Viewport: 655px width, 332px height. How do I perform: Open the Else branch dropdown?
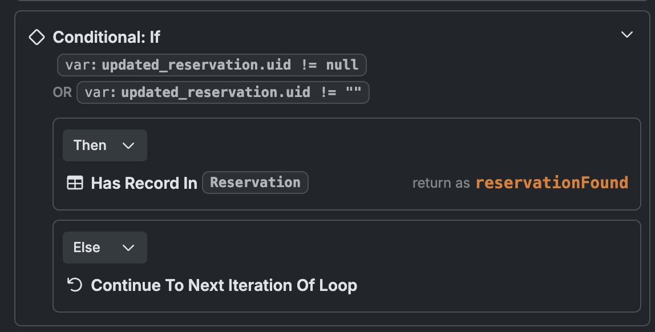(x=105, y=247)
